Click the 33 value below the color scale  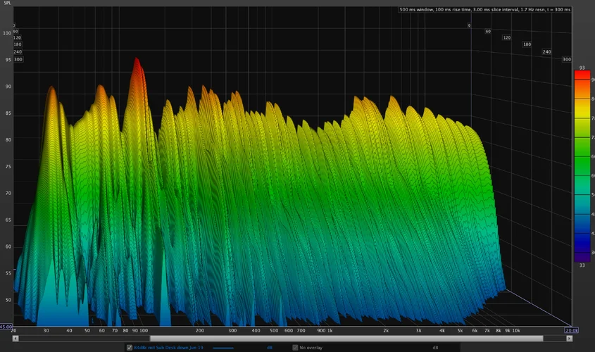point(582,265)
